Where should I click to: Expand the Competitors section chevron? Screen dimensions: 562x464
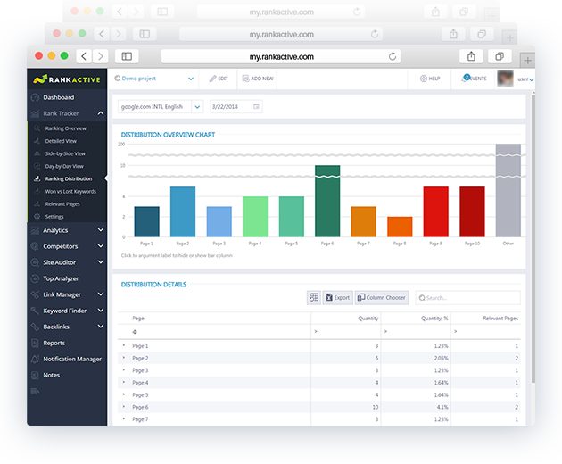point(101,246)
